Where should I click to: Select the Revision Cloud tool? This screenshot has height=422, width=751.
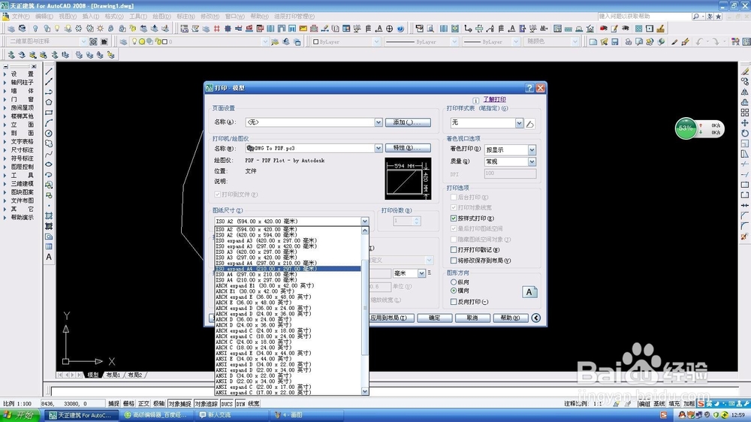coord(49,143)
